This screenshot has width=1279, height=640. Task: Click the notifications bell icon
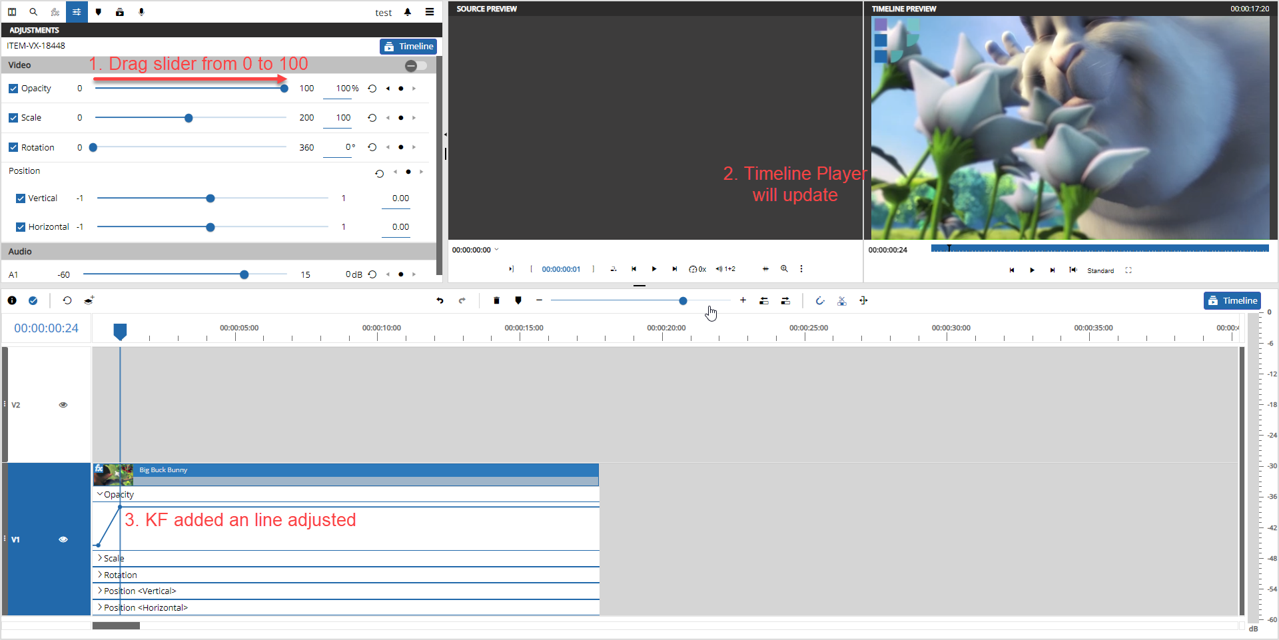tap(408, 12)
